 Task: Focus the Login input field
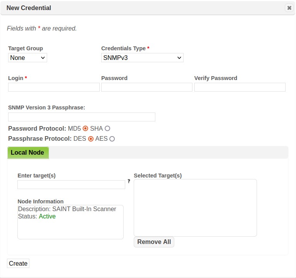54,87
